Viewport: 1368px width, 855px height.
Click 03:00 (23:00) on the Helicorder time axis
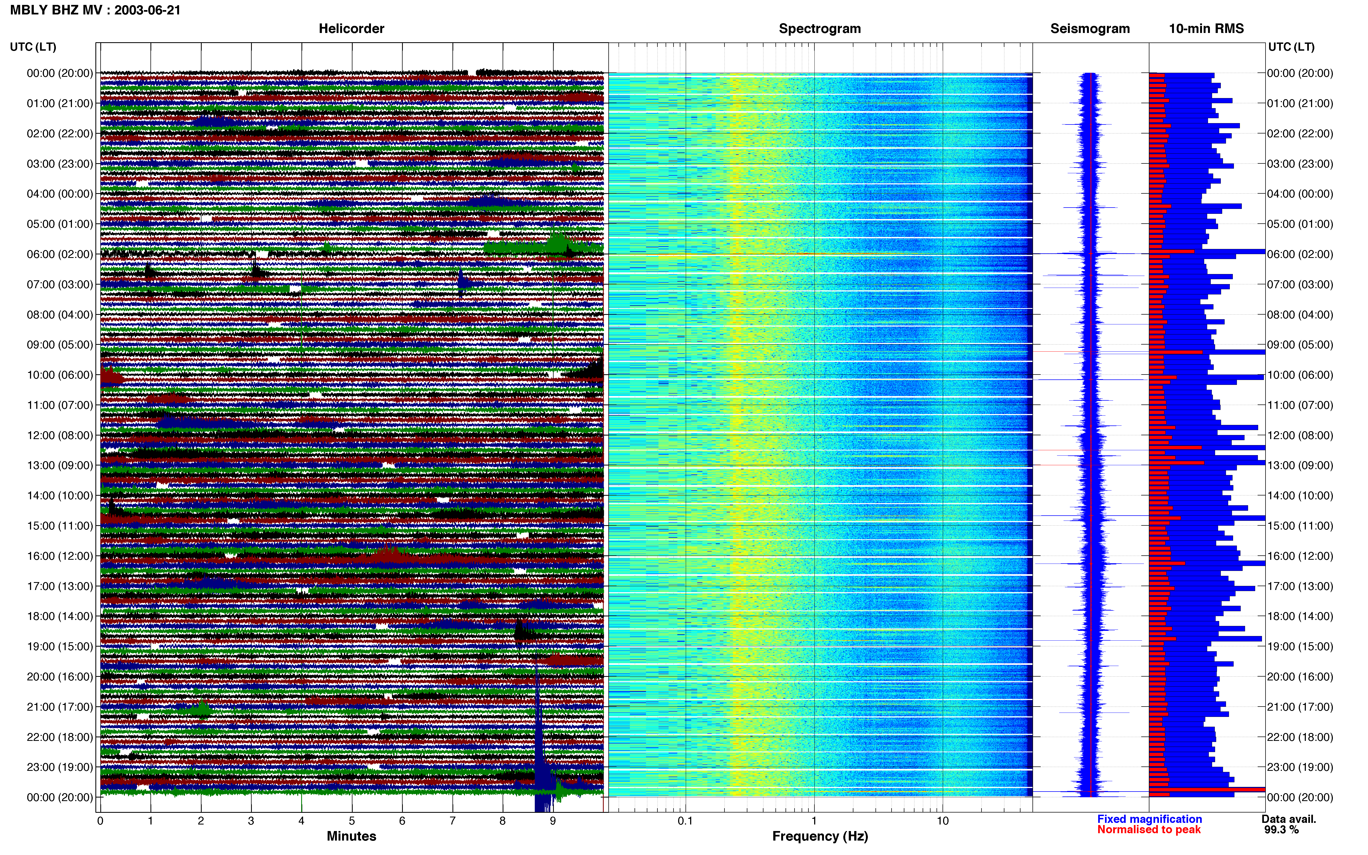pos(60,163)
